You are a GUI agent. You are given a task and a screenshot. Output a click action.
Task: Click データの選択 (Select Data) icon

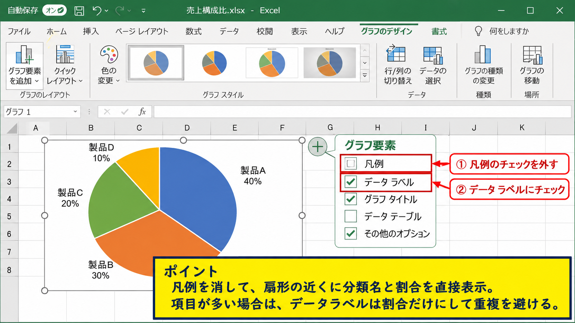point(433,55)
